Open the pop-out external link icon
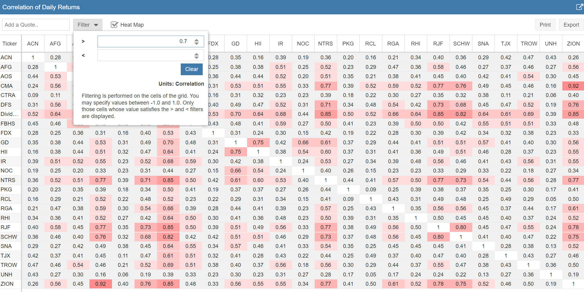The image size is (584, 292). [579, 7]
